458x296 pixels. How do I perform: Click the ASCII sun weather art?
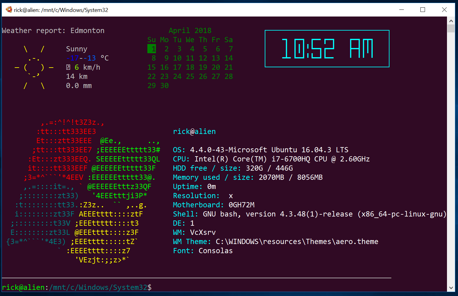pyautogui.click(x=34, y=67)
